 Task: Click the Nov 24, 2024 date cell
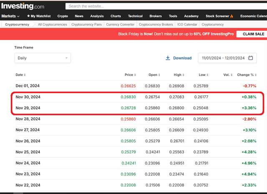click(28, 163)
